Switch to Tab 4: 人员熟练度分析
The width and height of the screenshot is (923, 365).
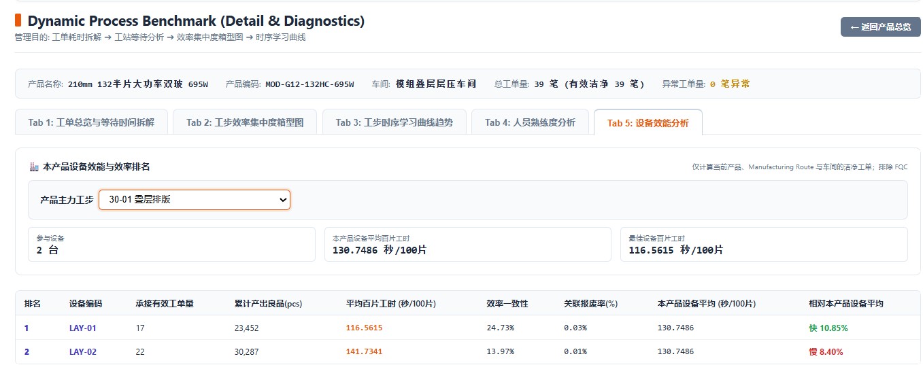coord(530,122)
